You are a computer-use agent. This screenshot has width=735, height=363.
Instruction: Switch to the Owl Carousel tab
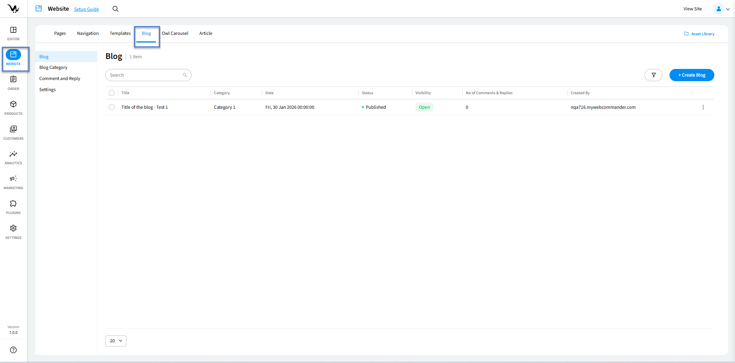[x=175, y=33]
